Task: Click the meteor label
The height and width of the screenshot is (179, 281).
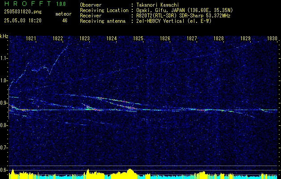Action: click(x=63, y=14)
